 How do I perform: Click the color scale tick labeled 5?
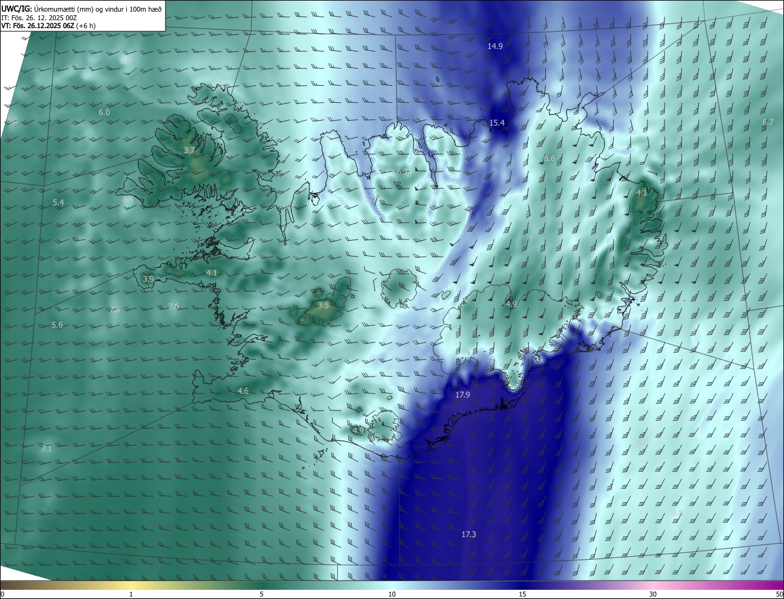(x=262, y=594)
